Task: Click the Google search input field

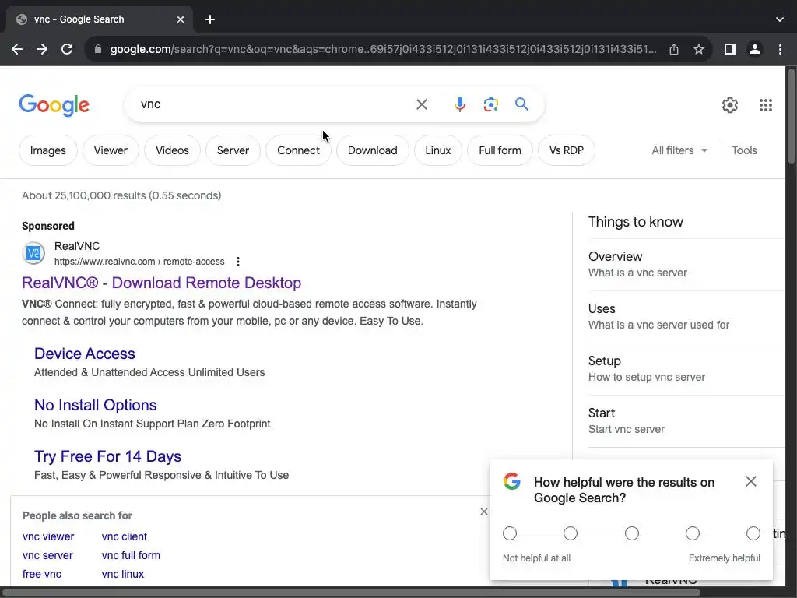Action: point(272,104)
